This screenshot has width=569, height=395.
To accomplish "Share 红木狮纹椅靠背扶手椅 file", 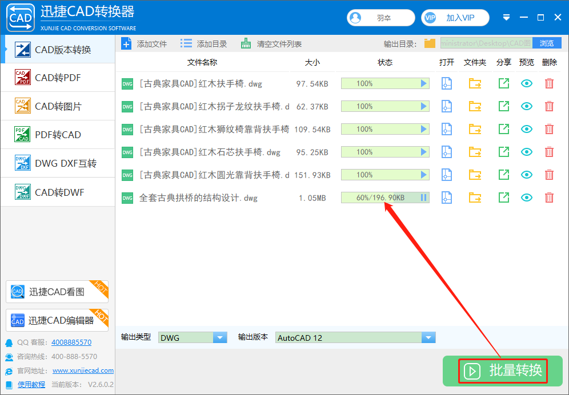I will [x=504, y=129].
